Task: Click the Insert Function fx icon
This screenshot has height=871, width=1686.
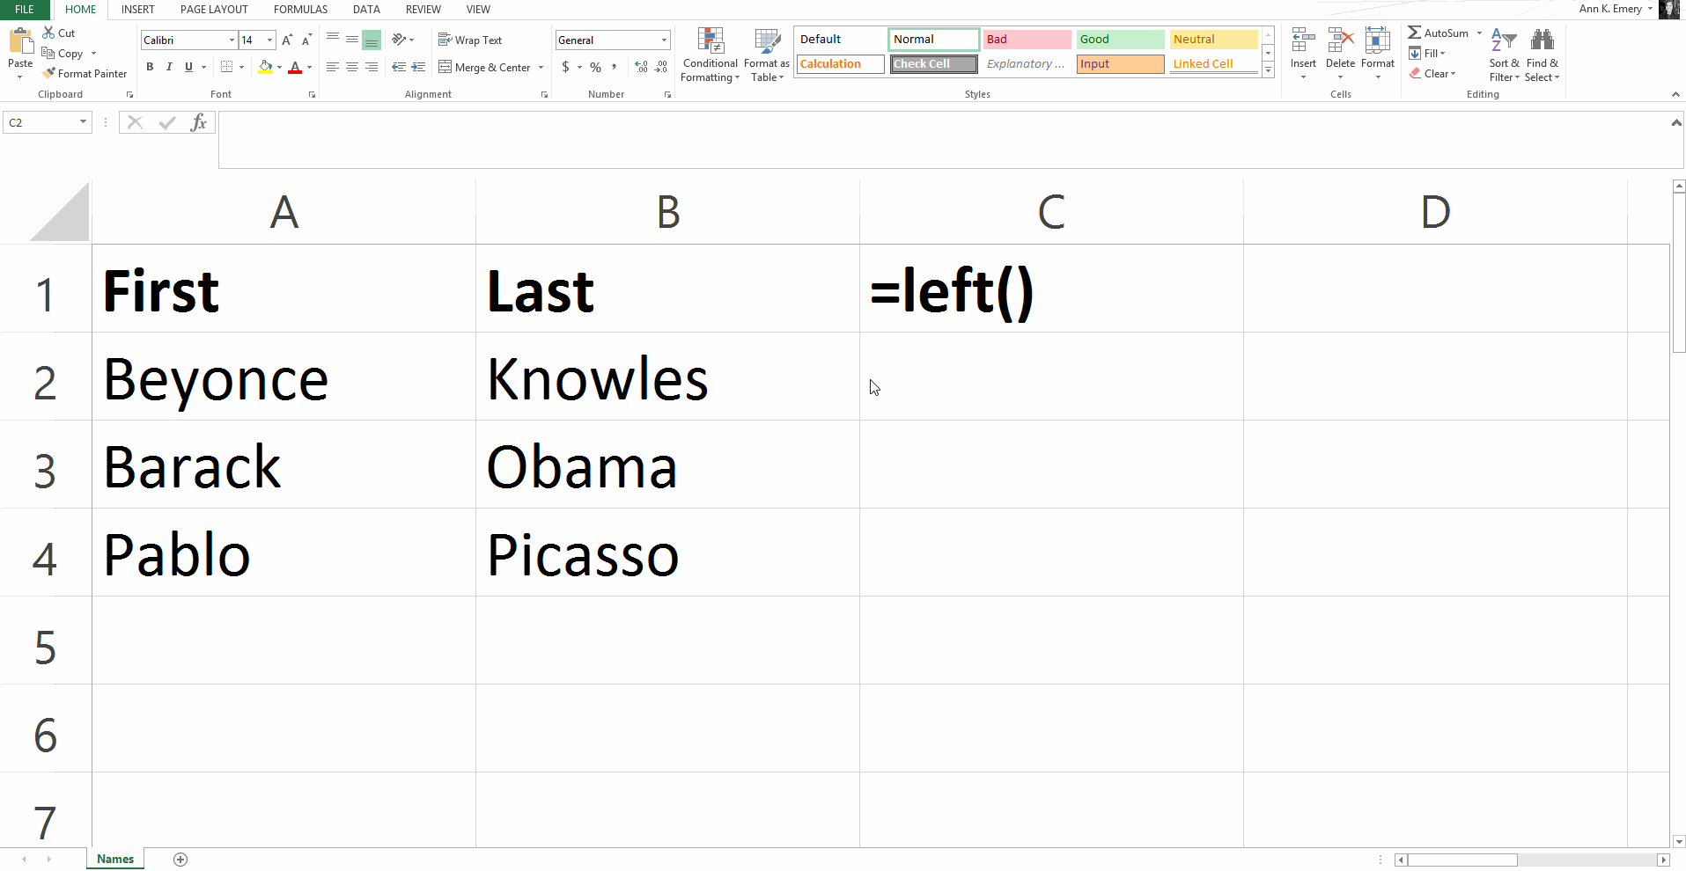Action: pos(199,123)
